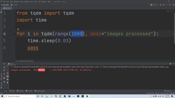
Task: Open the Problems tool window tab
Action: [20, 91]
